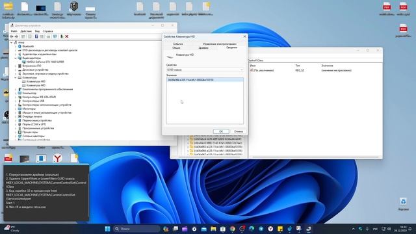The width and height of the screenshot is (416, 234).
Task: Select the Переносные устройства row
Action: point(37,120)
